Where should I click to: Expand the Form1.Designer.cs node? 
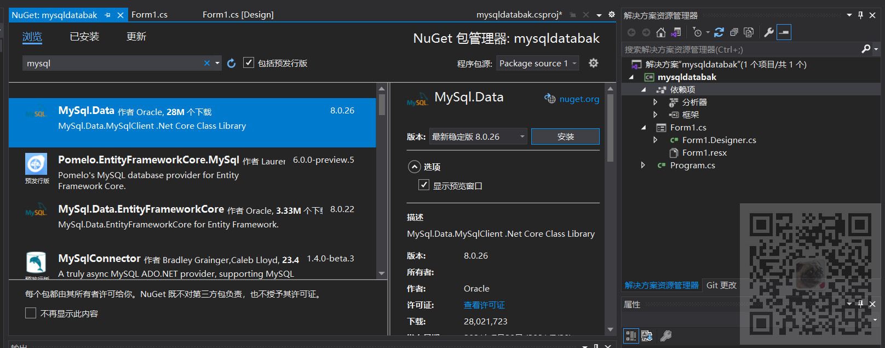pyautogui.click(x=656, y=140)
